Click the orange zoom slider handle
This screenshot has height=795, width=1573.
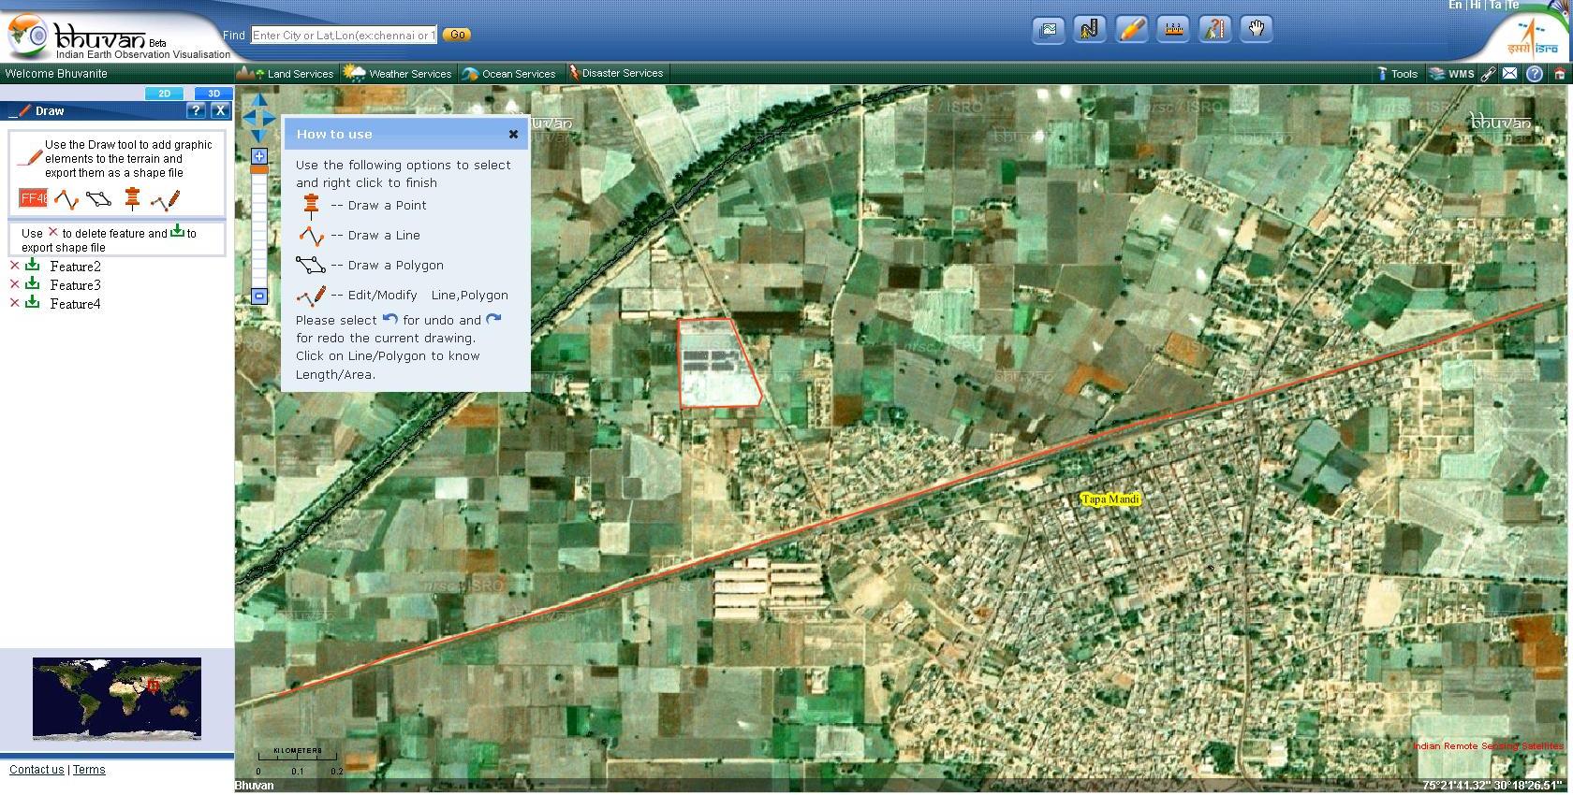click(x=259, y=169)
